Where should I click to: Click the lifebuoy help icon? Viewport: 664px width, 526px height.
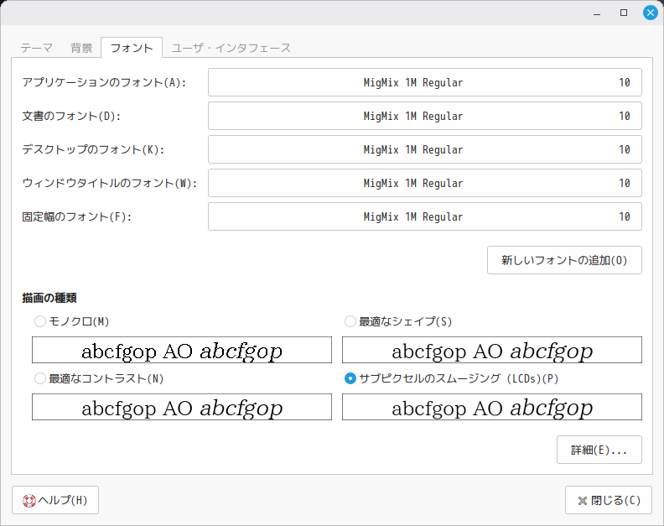click(29, 500)
